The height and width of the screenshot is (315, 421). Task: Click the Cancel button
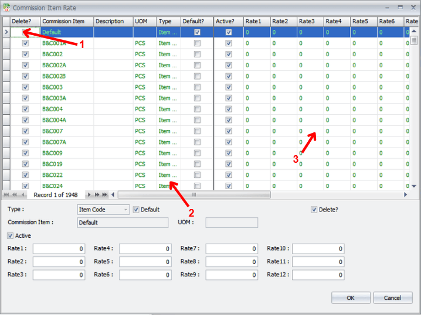click(x=392, y=298)
